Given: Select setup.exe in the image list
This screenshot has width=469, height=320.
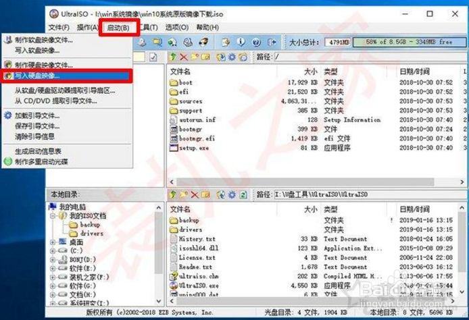Looking at the screenshot, I should click(189, 148).
